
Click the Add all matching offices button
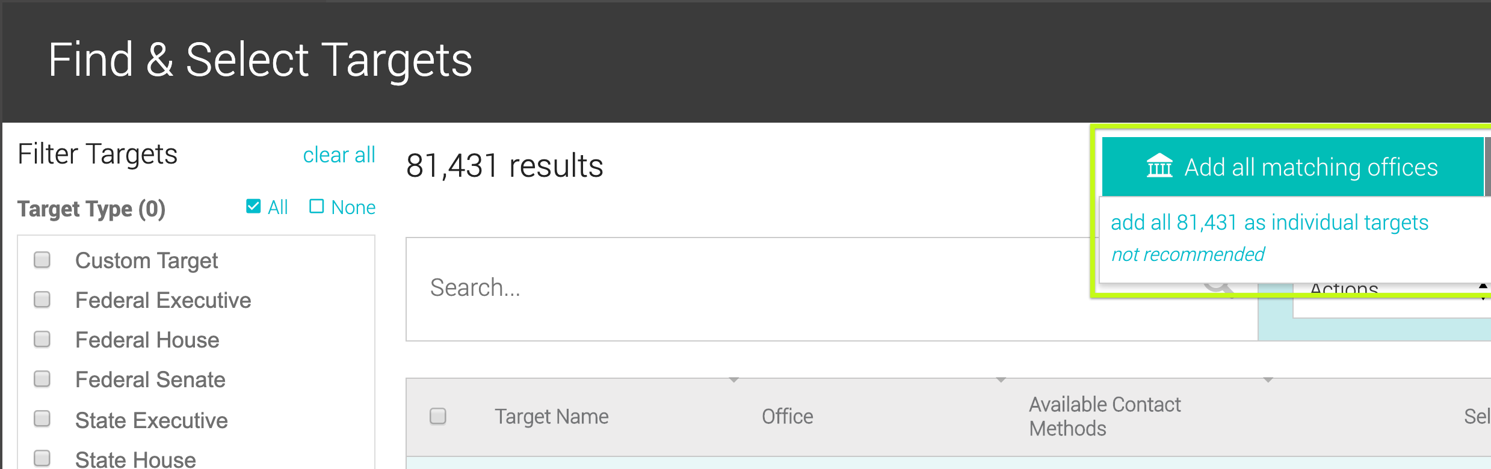tap(1292, 167)
